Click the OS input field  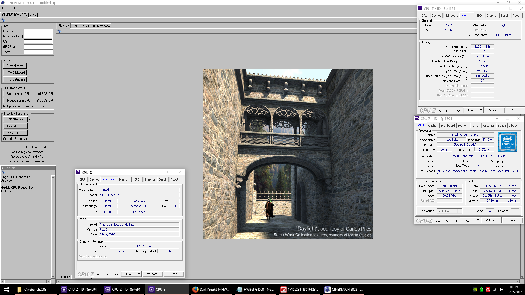[x=38, y=42]
